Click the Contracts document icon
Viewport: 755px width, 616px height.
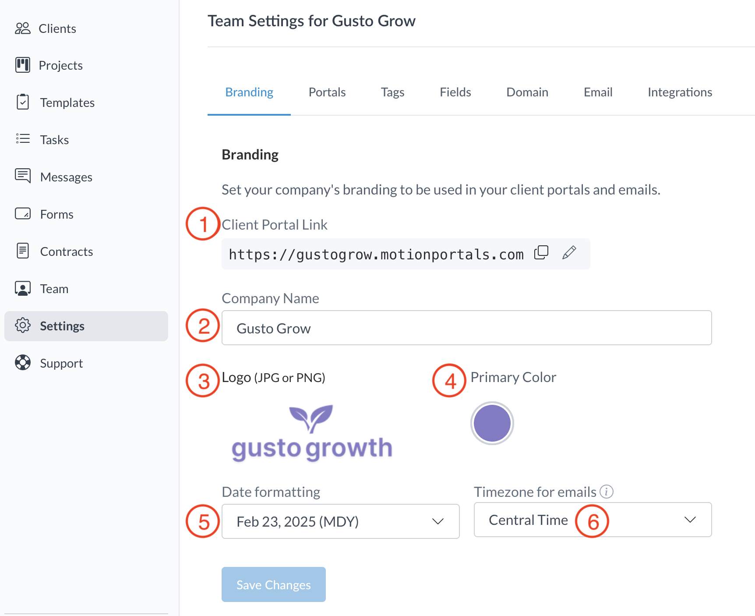point(23,251)
